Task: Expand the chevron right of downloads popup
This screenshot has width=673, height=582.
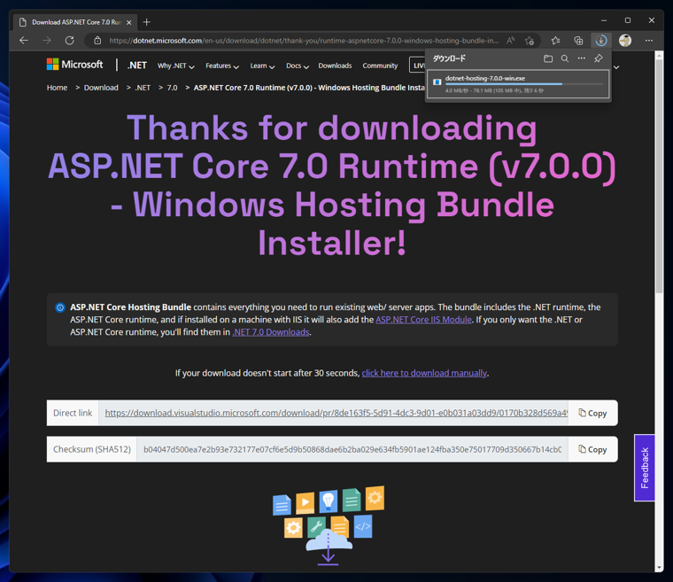Action: (616, 67)
